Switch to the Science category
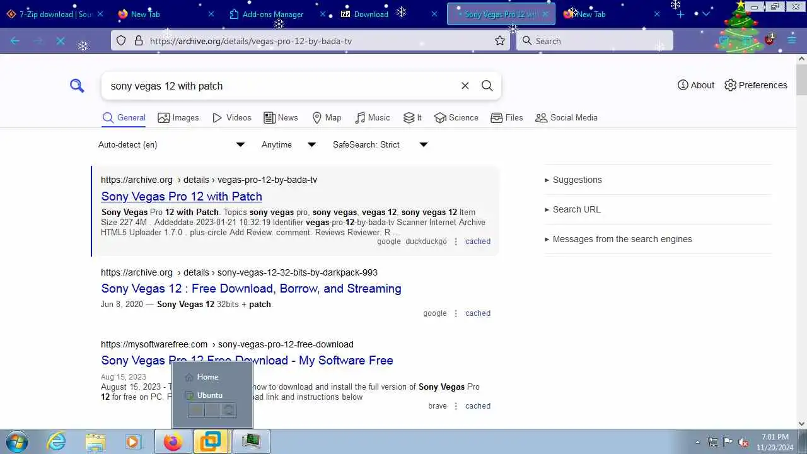The height and width of the screenshot is (454, 807). click(x=456, y=118)
